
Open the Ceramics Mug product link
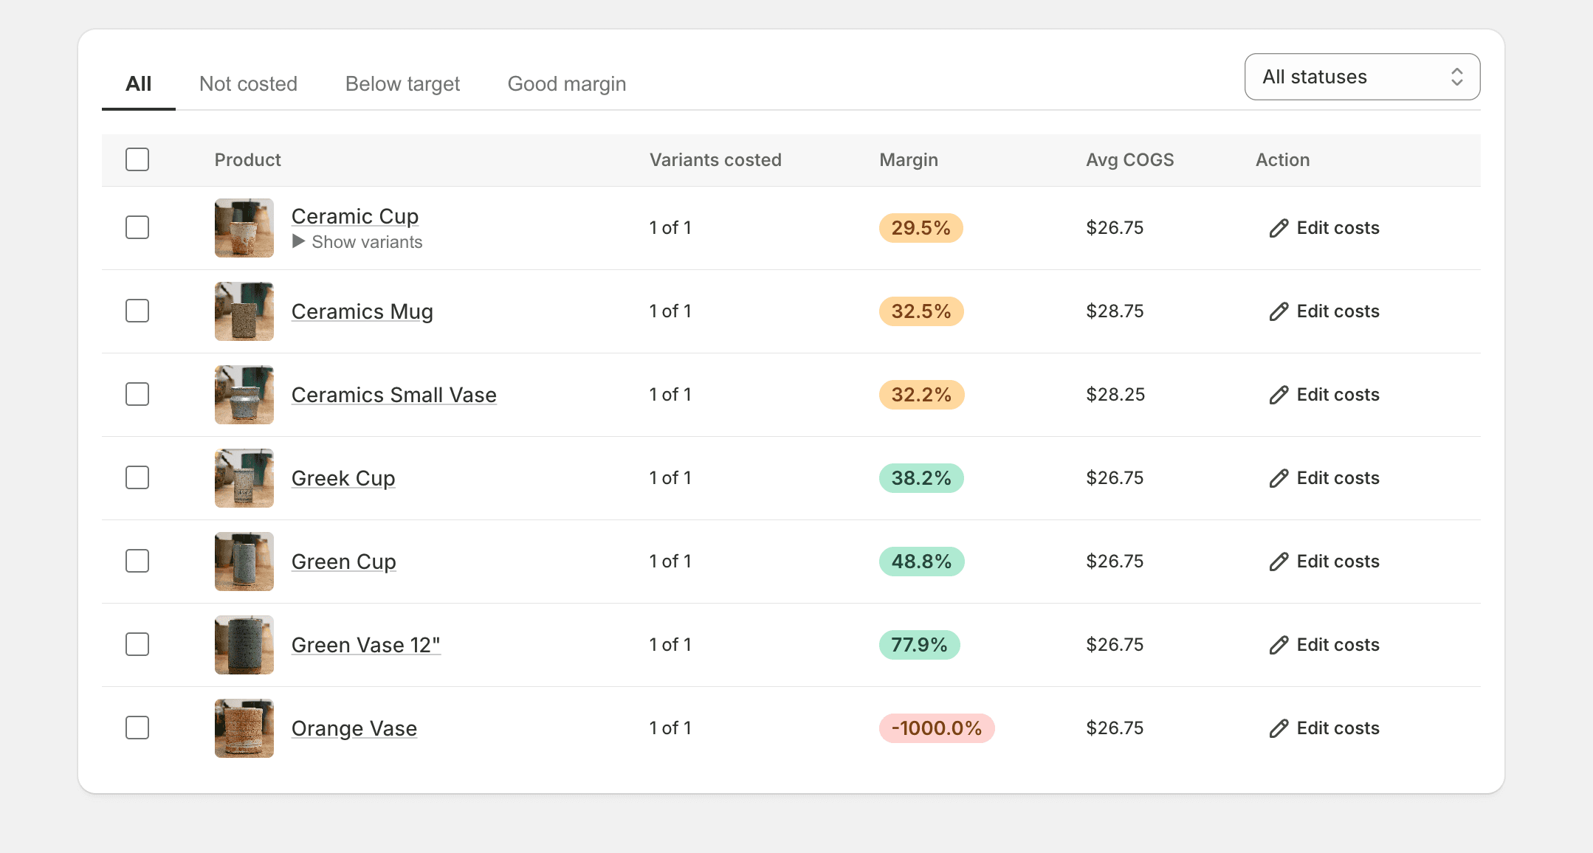tap(362, 311)
